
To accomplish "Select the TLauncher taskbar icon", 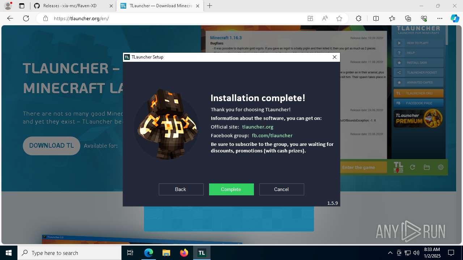I will [201, 253].
